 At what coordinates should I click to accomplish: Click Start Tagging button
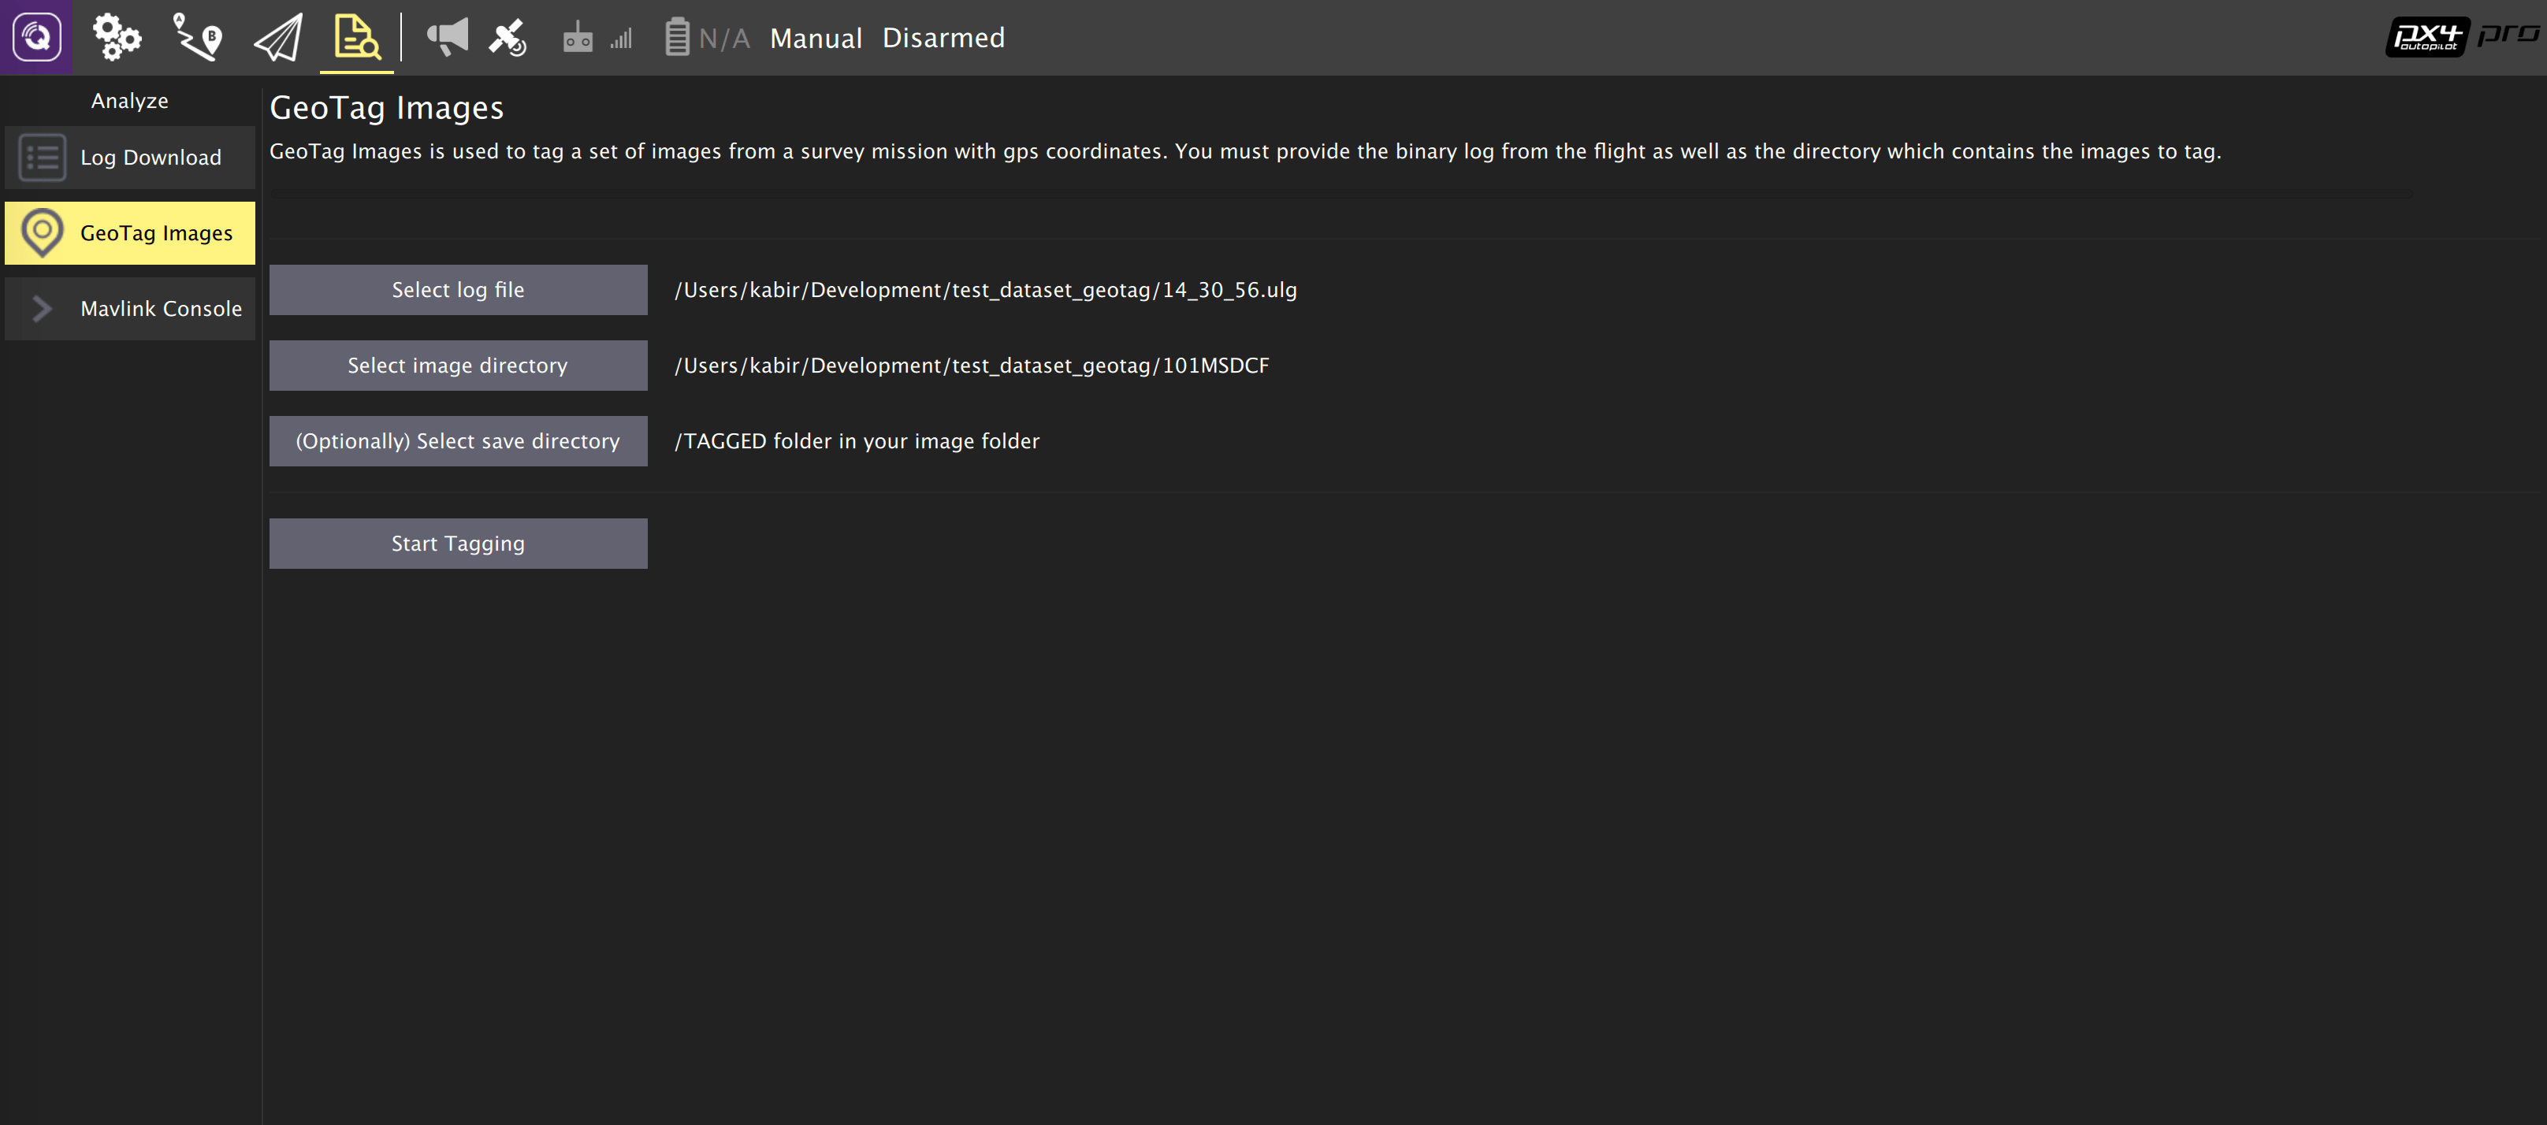pyautogui.click(x=456, y=542)
